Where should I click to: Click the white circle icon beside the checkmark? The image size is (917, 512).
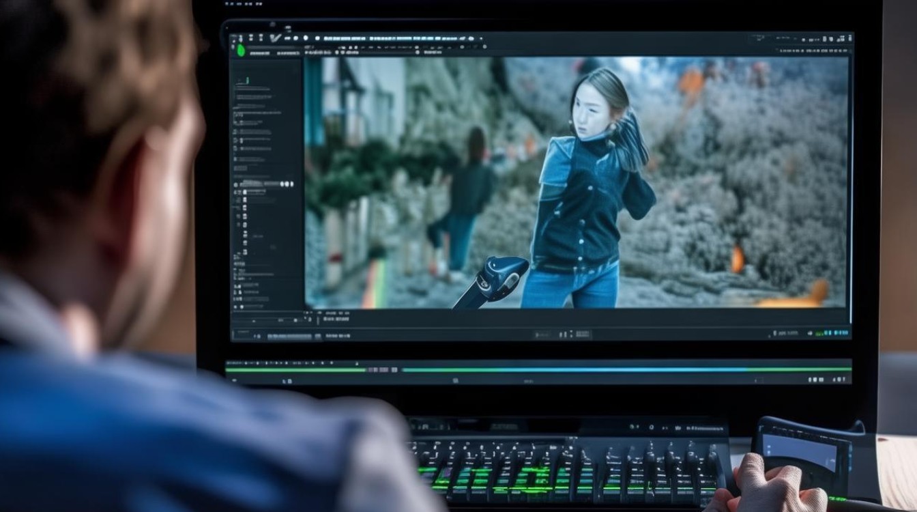coord(306,38)
